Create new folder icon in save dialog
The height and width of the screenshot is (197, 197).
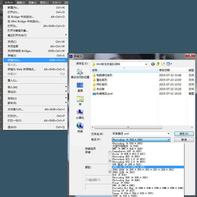[x=163, y=64]
